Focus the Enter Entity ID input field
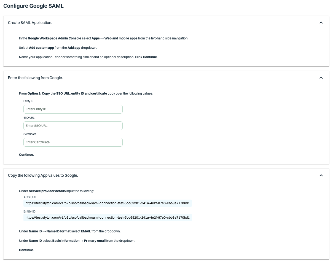 click(73, 109)
